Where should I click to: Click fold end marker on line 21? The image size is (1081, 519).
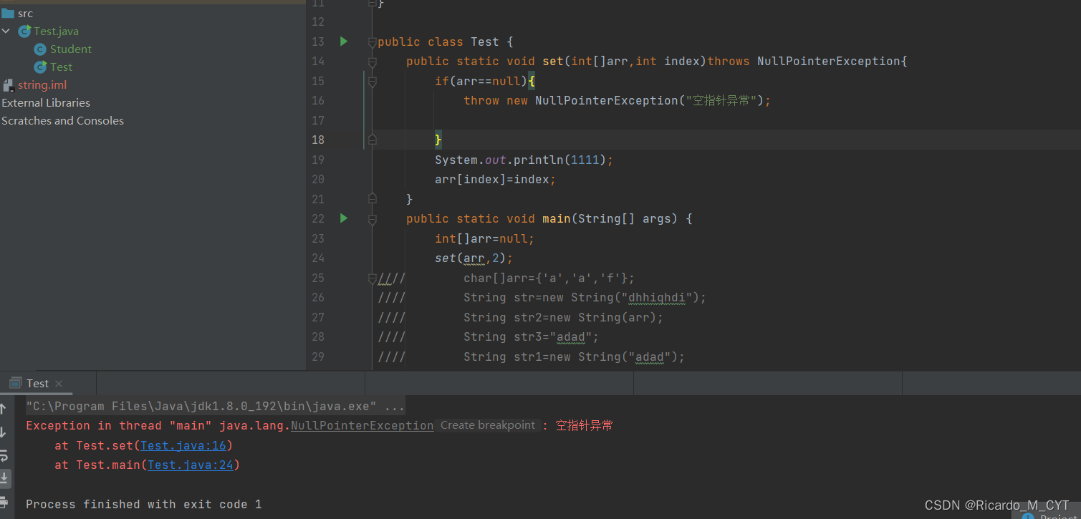[372, 199]
